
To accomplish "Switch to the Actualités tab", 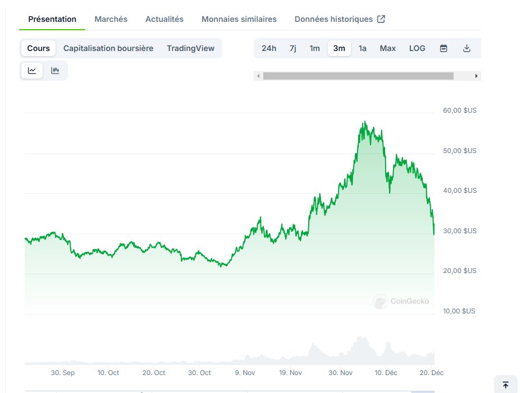I will pos(164,19).
